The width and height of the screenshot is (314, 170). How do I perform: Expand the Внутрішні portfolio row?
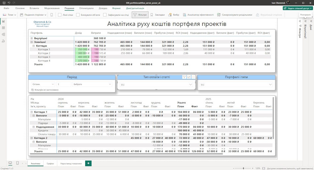coord(32,38)
